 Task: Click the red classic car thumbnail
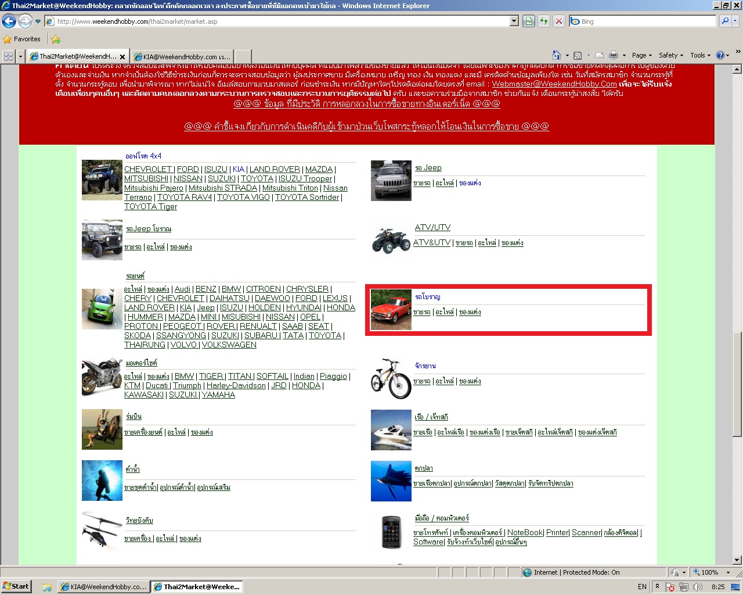pos(391,310)
